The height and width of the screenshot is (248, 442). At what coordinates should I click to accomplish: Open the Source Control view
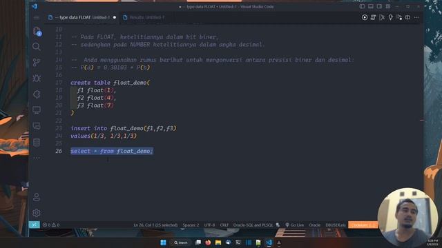[x=37, y=62]
